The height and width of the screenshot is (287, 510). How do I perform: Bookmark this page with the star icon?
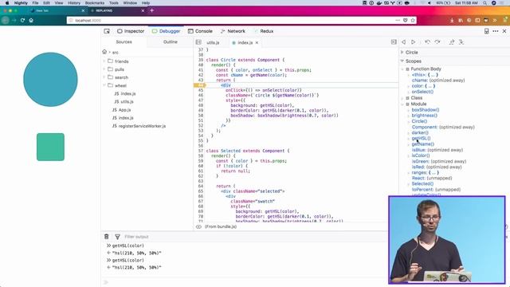[x=413, y=20]
